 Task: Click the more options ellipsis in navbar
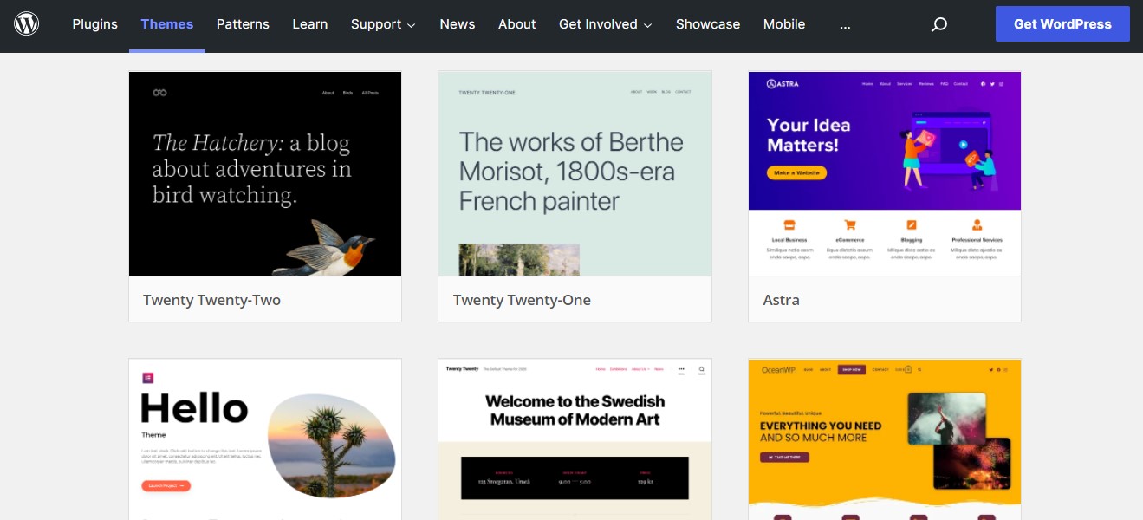pos(845,24)
